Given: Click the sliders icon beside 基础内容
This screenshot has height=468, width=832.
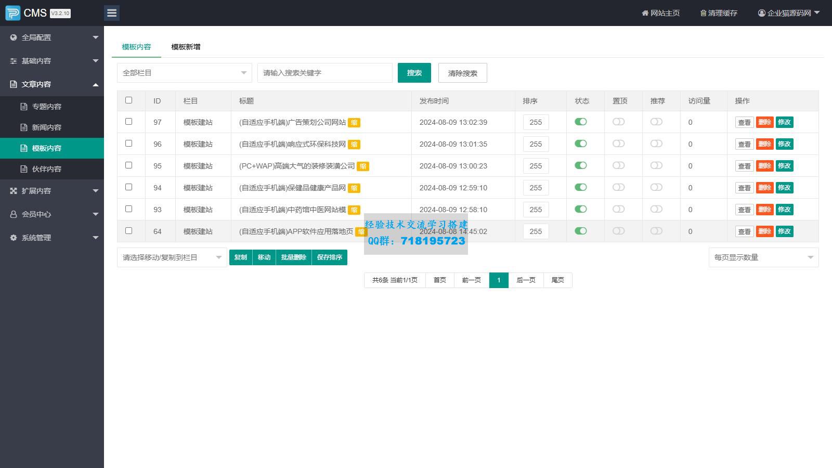Looking at the screenshot, I should click(14, 61).
